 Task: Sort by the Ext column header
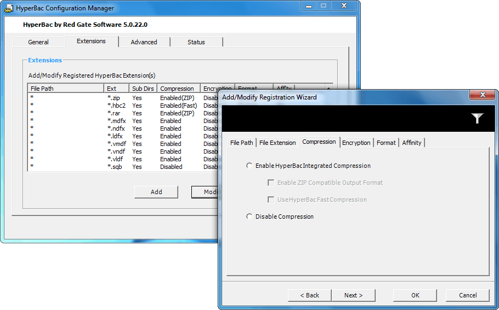click(116, 89)
